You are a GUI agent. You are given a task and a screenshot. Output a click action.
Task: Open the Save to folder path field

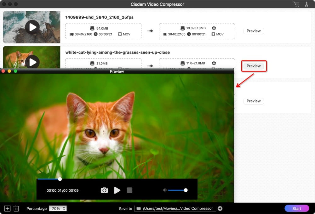(x=176, y=208)
